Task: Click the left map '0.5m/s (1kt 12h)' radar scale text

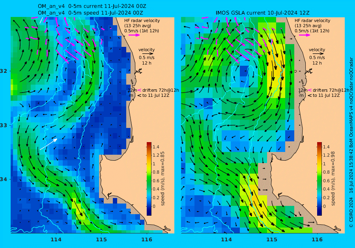Action: (x=142, y=31)
